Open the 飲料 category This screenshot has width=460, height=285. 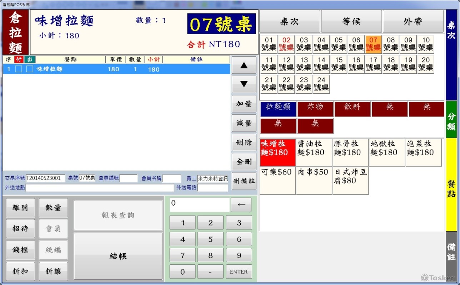coord(352,109)
